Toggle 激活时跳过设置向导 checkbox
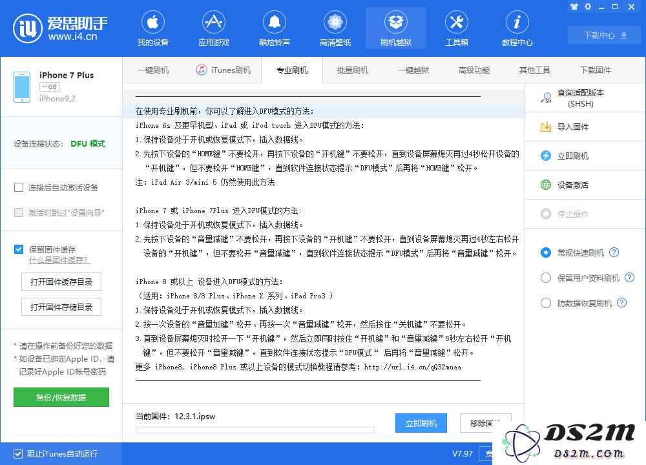 pyautogui.click(x=19, y=212)
